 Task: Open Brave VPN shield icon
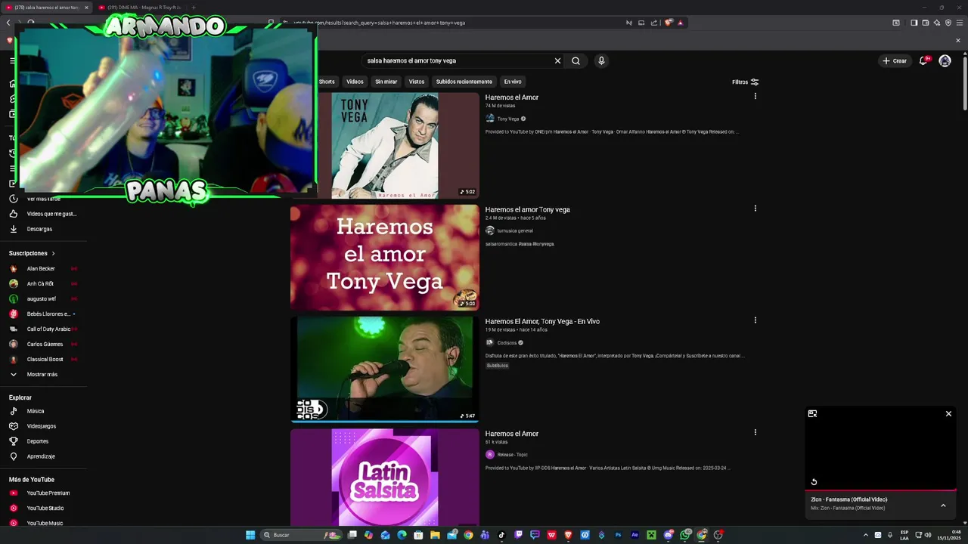948,23
